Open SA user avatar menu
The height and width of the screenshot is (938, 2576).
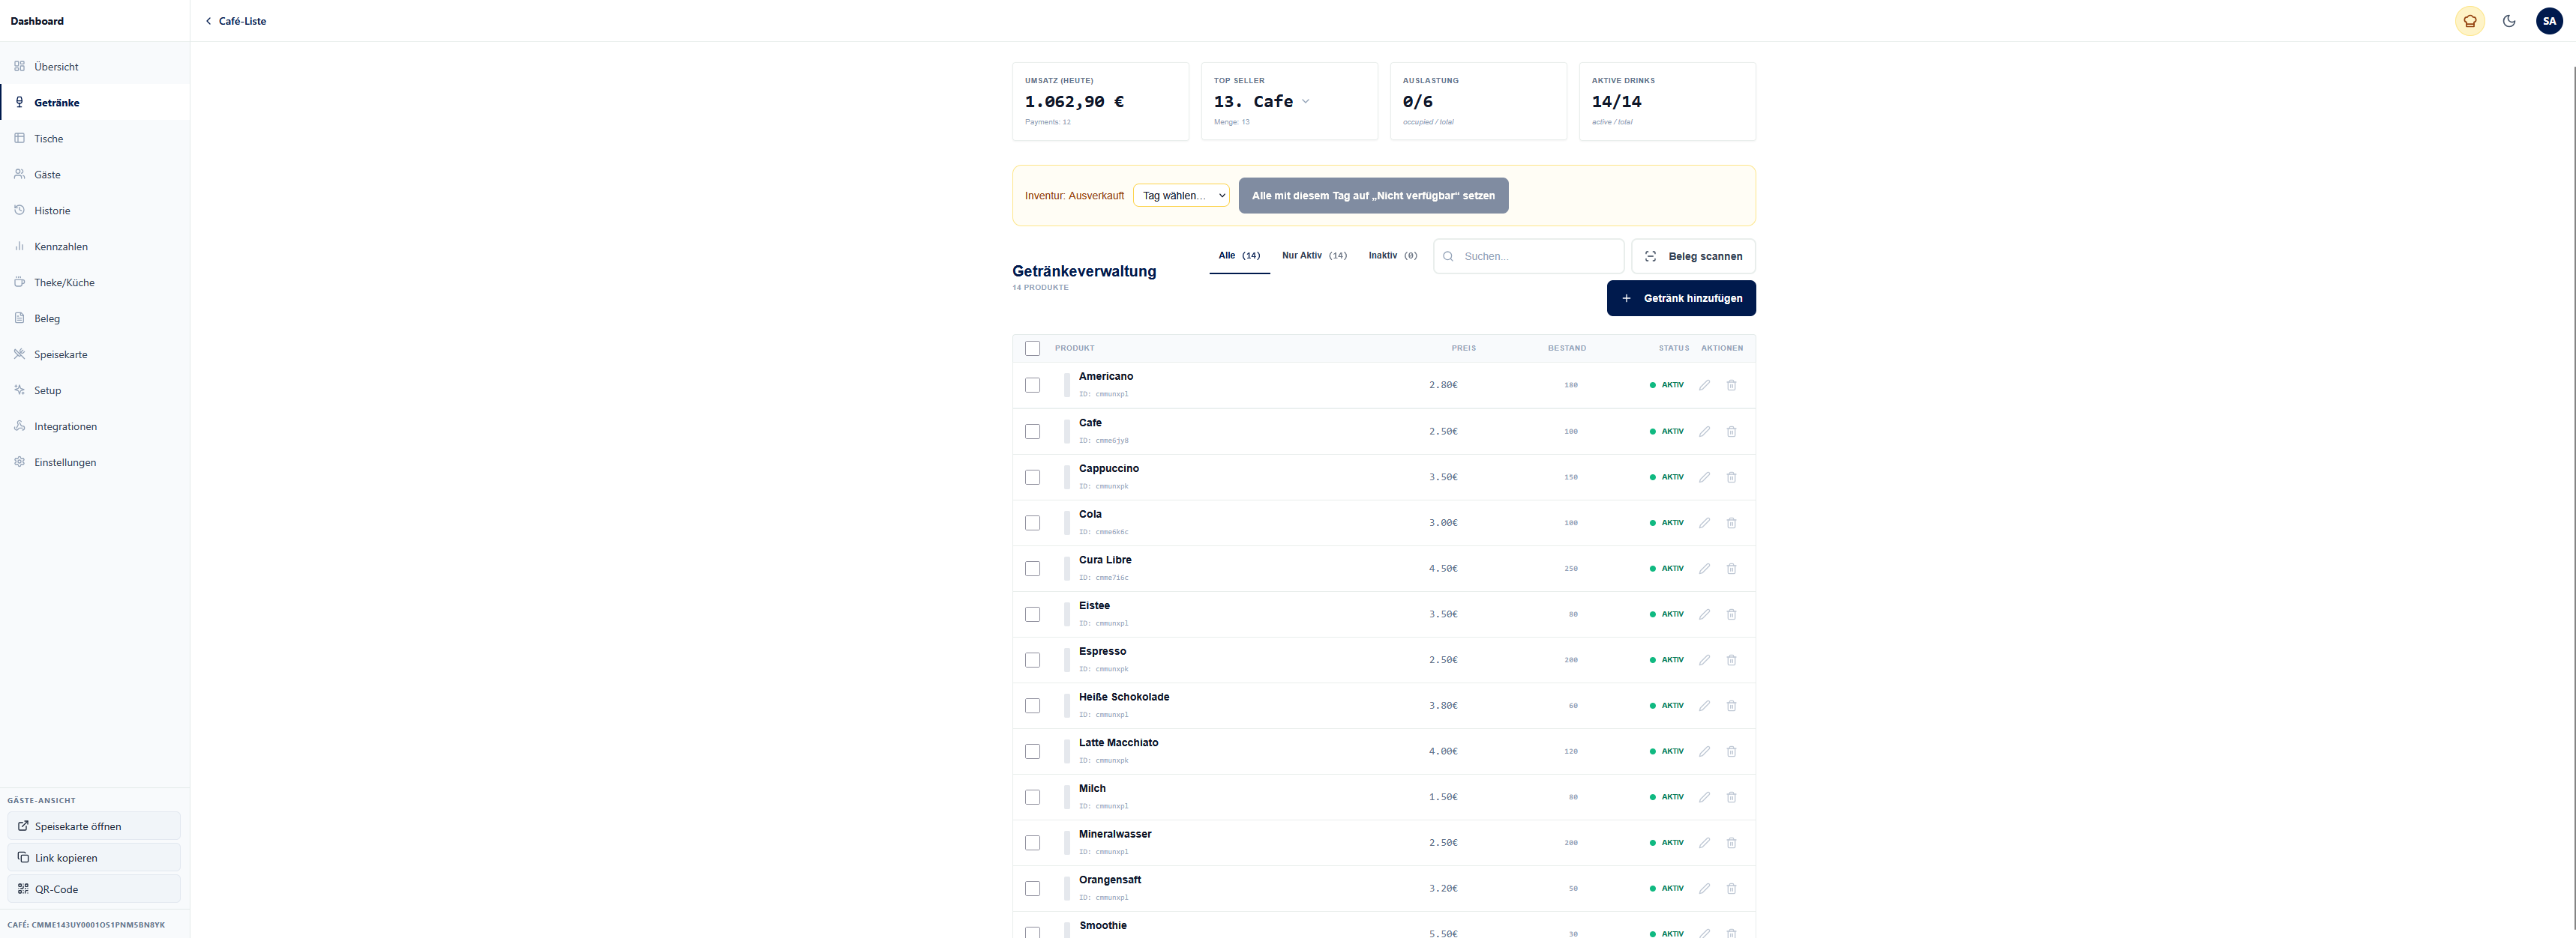[x=2549, y=21]
